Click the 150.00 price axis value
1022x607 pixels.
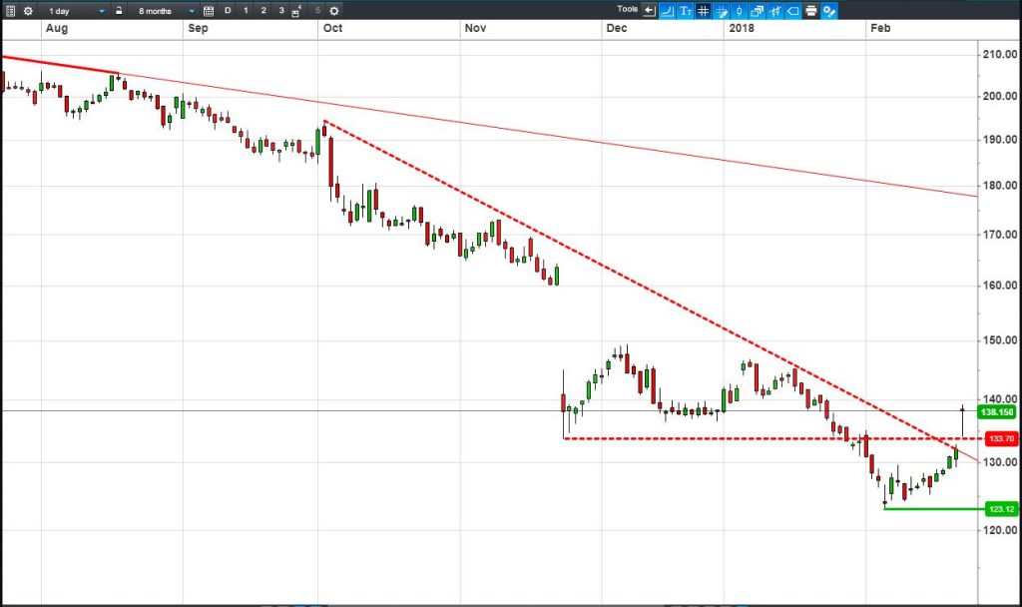coord(1000,339)
